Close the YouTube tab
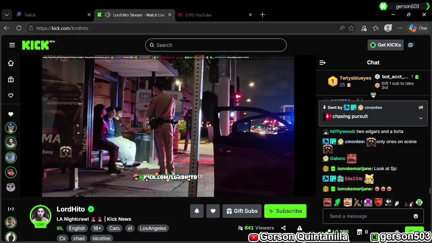This screenshot has width=432, height=243. [250, 15]
